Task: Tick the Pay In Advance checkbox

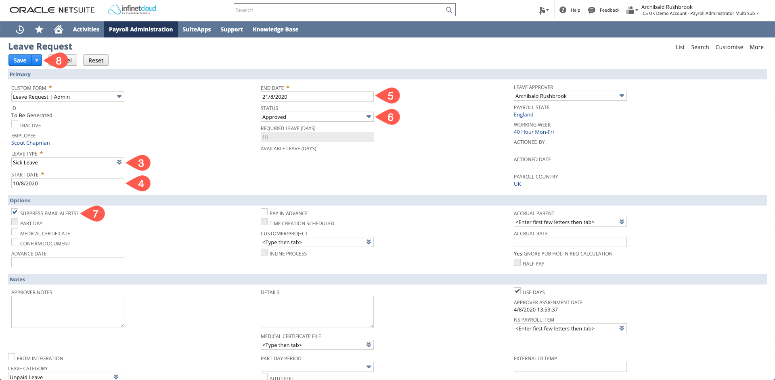Action: (264, 212)
